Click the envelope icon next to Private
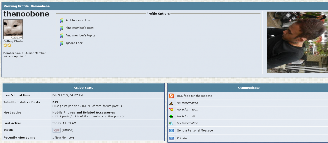This screenshot has height=143, width=328. tap(171, 138)
